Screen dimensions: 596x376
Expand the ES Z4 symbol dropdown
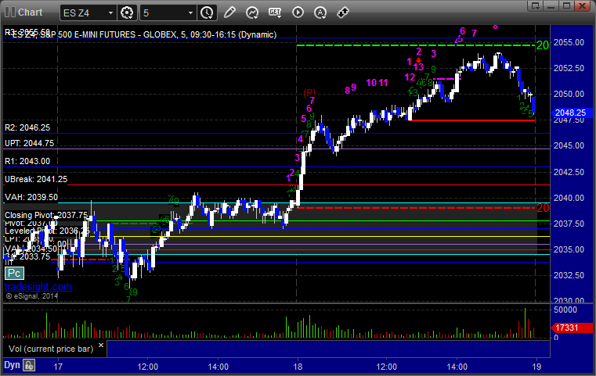pyautogui.click(x=110, y=13)
